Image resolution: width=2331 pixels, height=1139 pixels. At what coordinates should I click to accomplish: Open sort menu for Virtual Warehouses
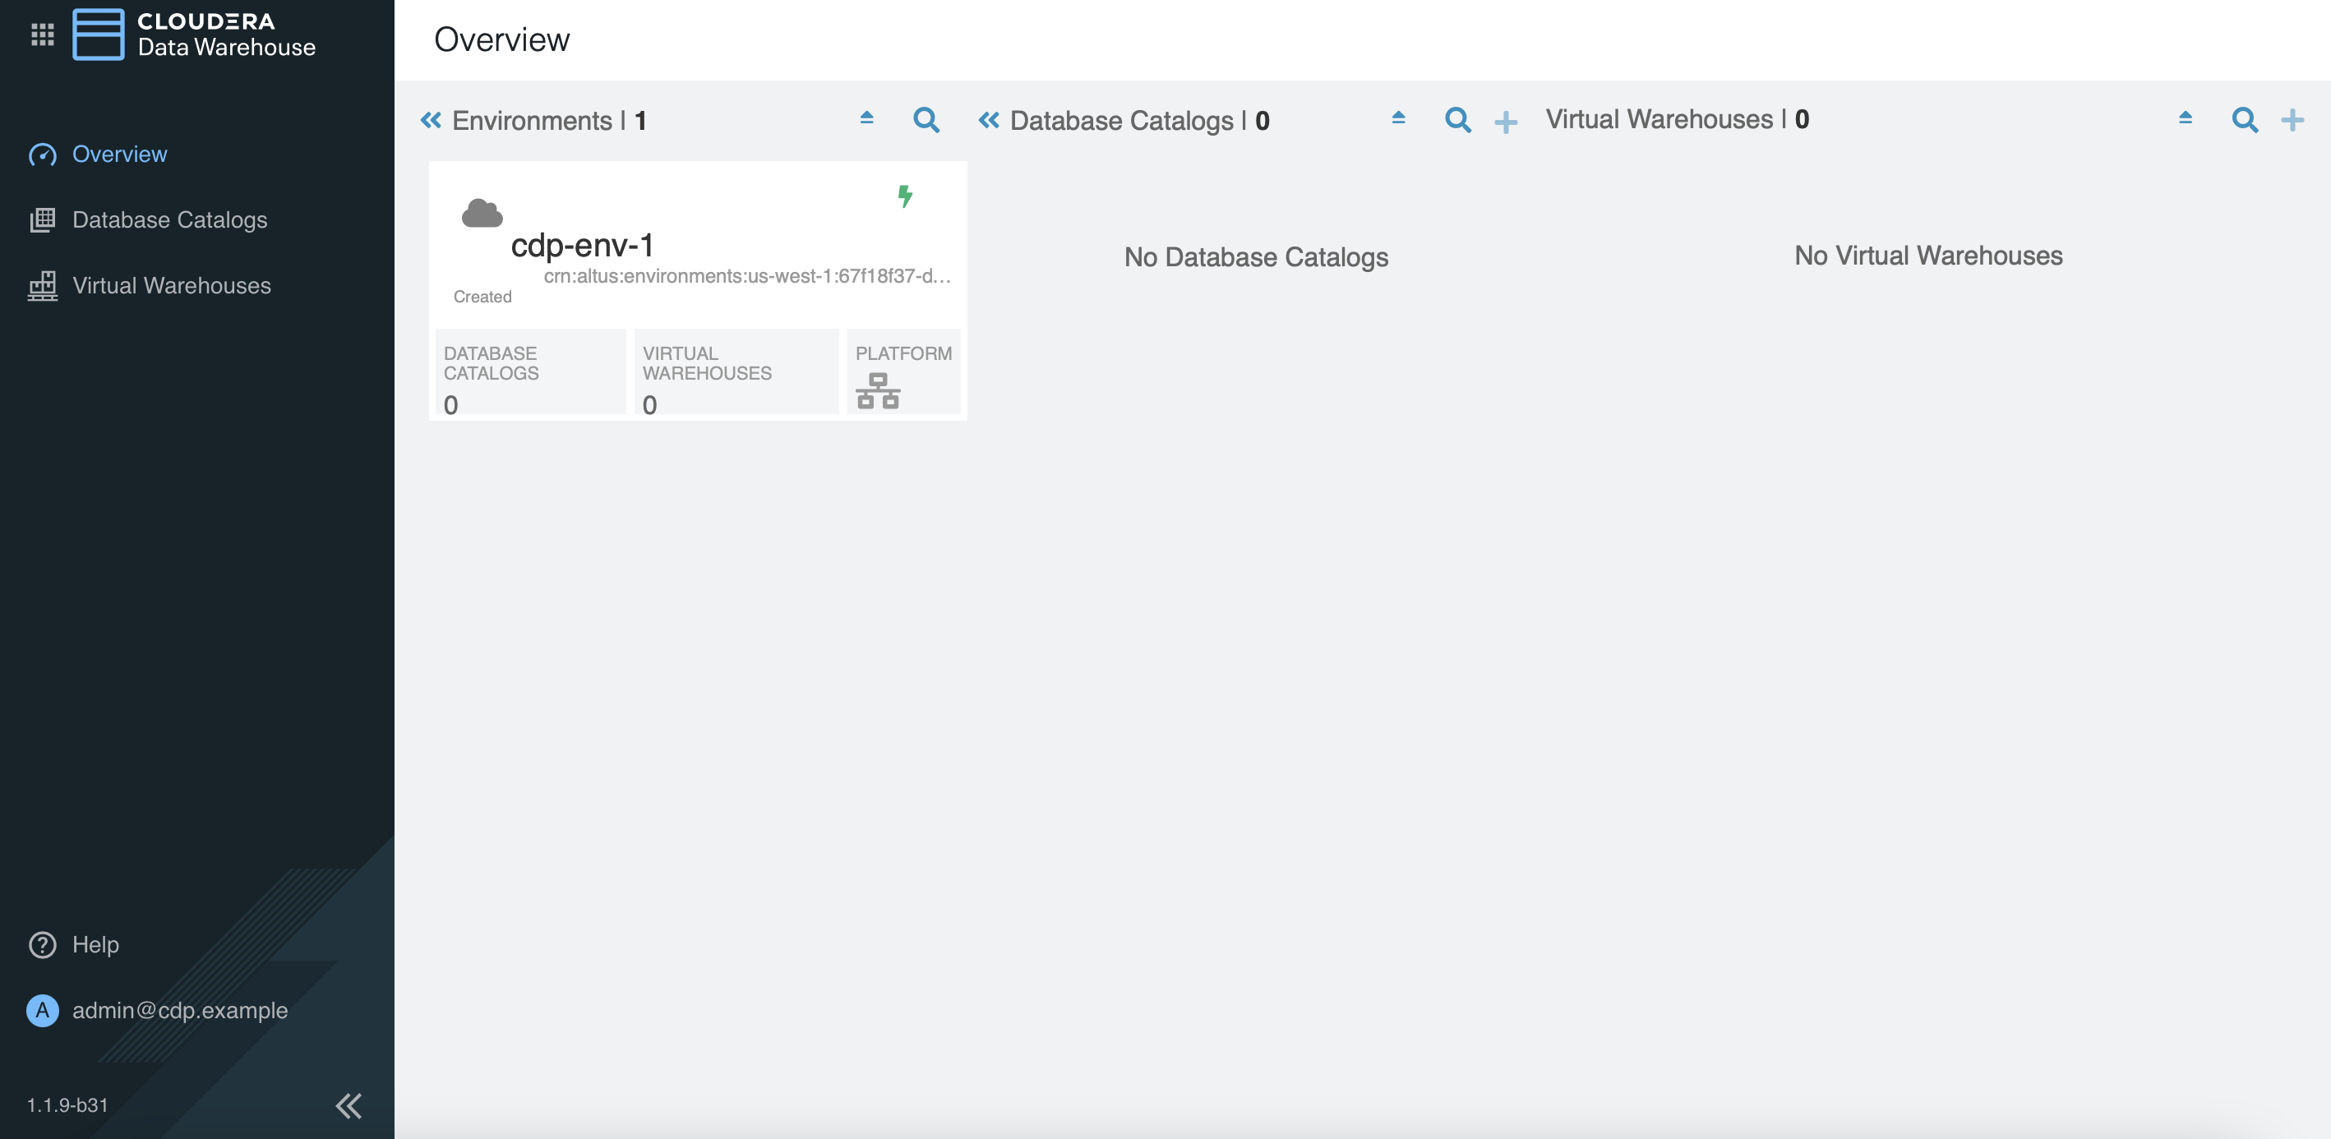[2186, 118]
